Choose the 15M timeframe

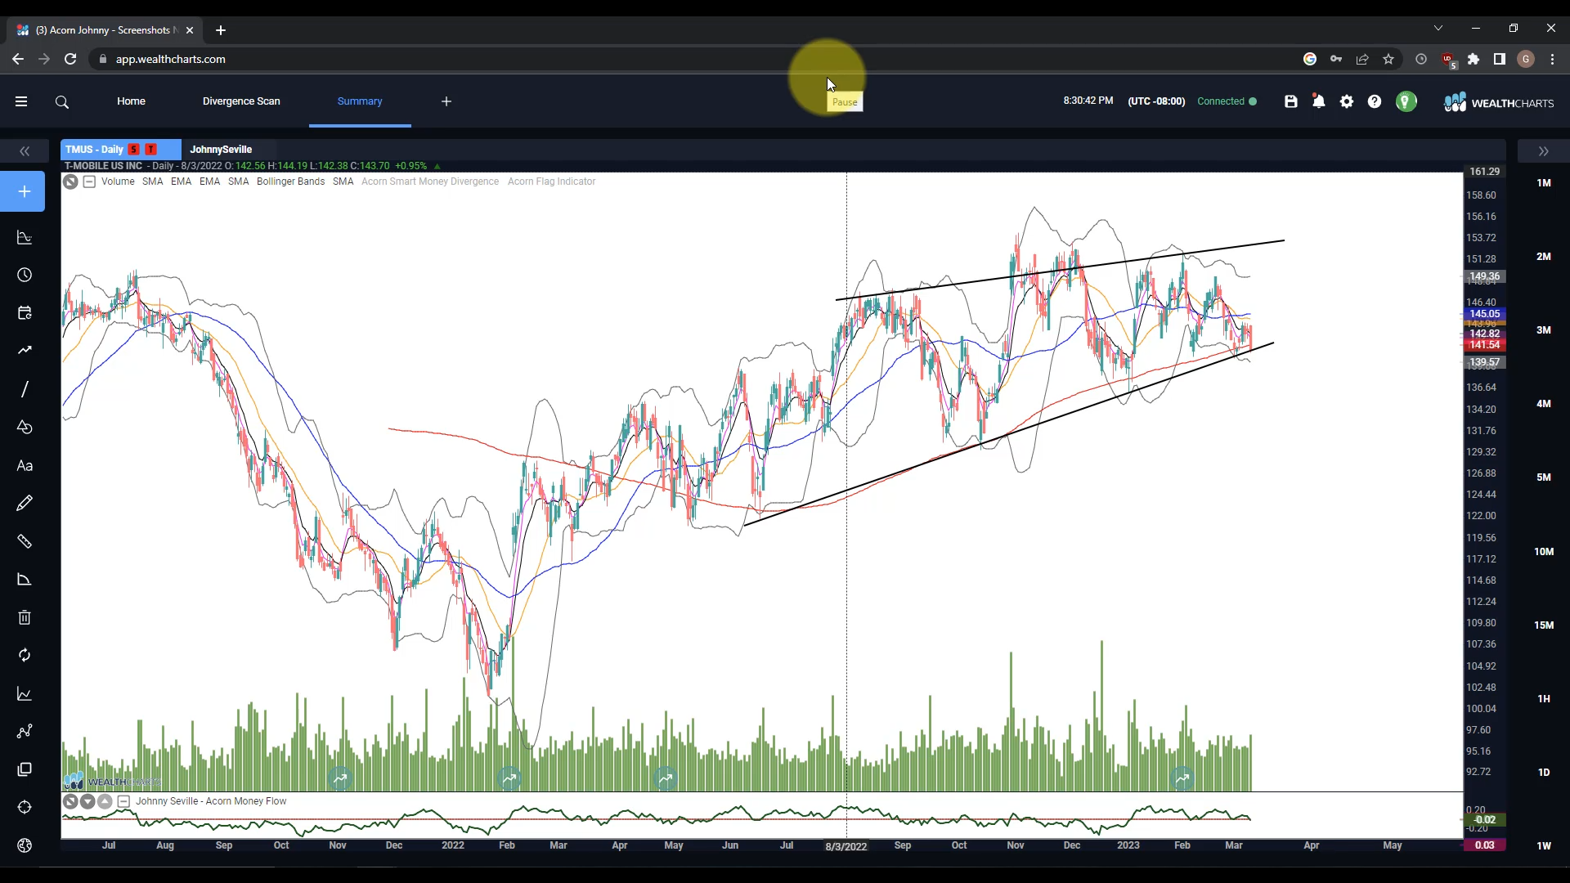pyautogui.click(x=1543, y=625)
